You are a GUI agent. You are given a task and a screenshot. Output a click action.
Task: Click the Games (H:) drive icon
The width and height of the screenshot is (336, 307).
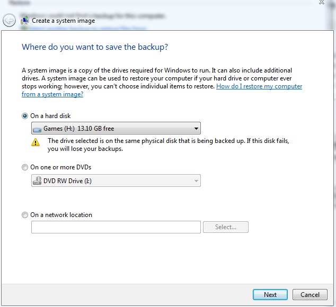pos(37,129)
